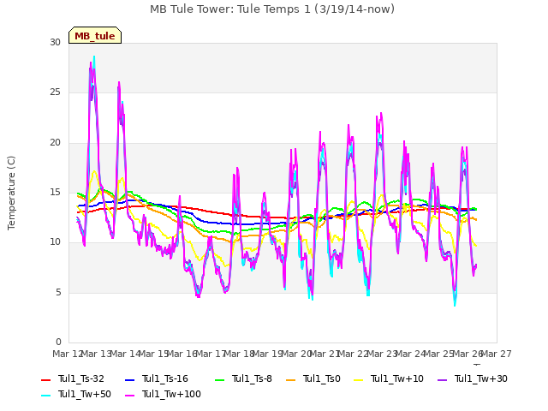Select the Tul1_Tw+50 legend label

(85, 394)
